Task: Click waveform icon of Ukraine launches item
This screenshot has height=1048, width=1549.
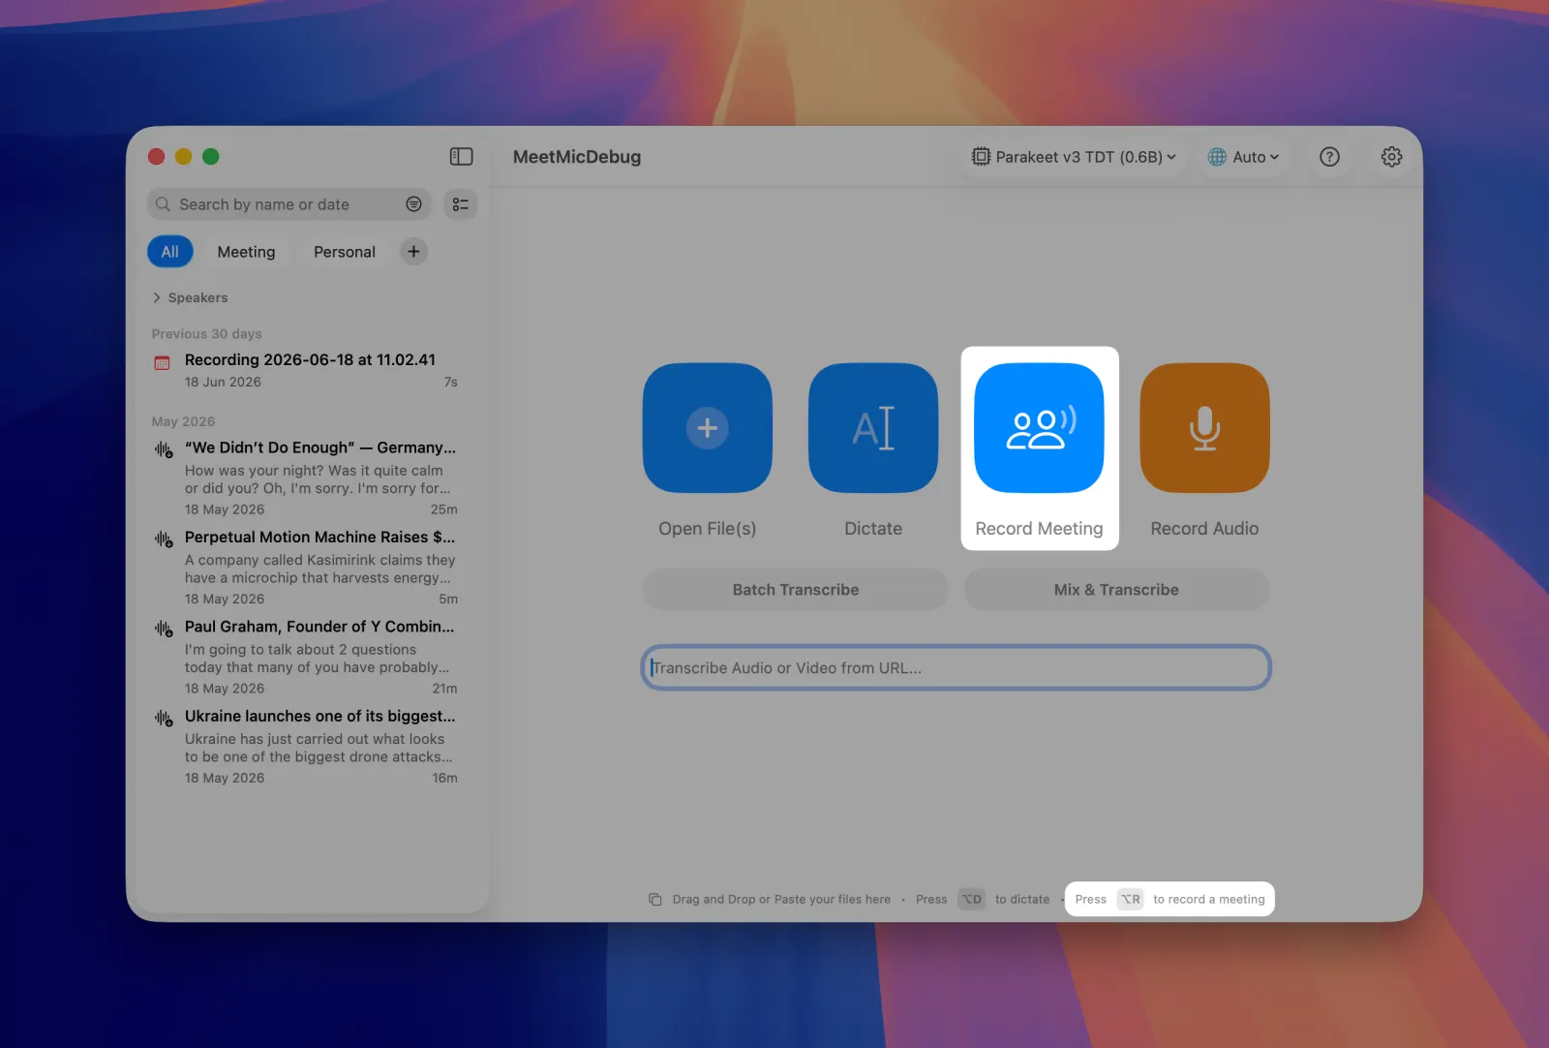Action: click(x=164, y=718)
